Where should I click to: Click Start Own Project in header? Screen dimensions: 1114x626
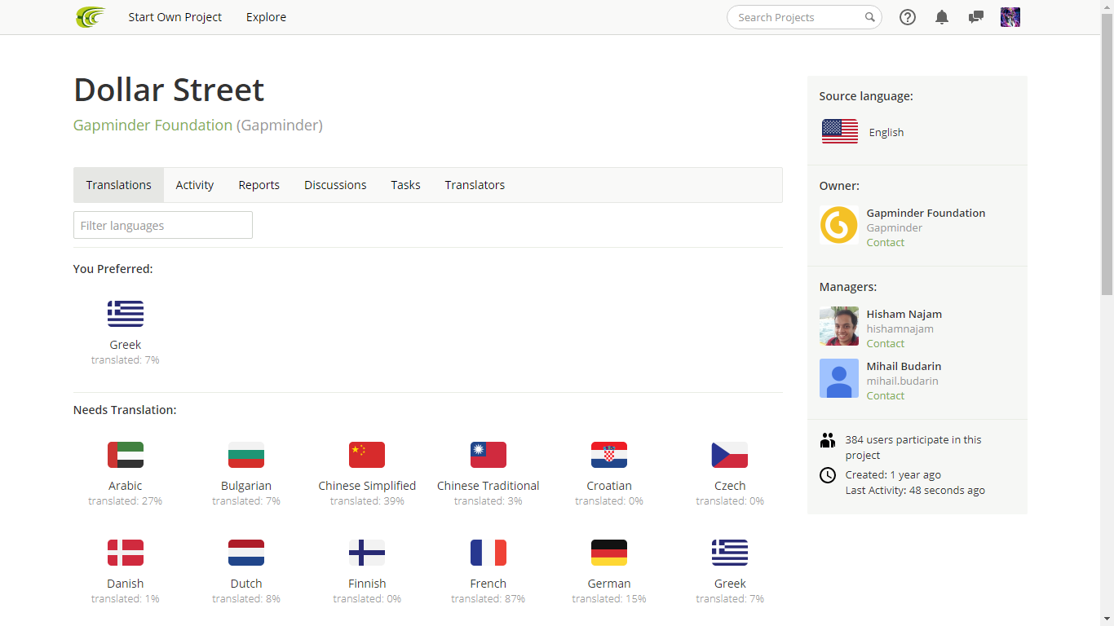[175, 17]
